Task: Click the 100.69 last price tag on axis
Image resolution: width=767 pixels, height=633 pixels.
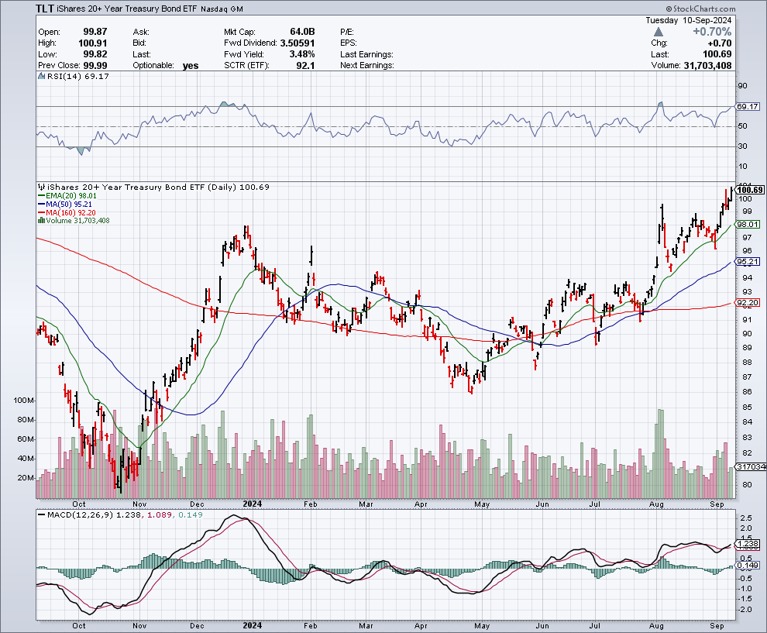Action: (x=749, y=190)
